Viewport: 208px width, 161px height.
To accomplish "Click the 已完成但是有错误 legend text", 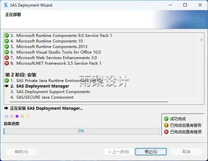I will point(186,132).
